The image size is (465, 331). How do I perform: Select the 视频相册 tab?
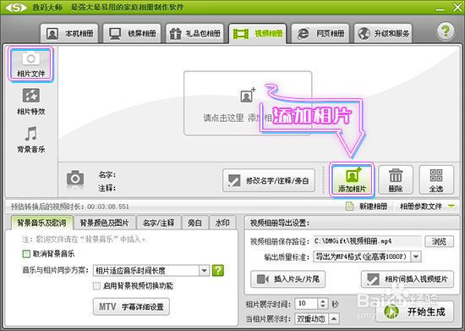tap(257, 34)
